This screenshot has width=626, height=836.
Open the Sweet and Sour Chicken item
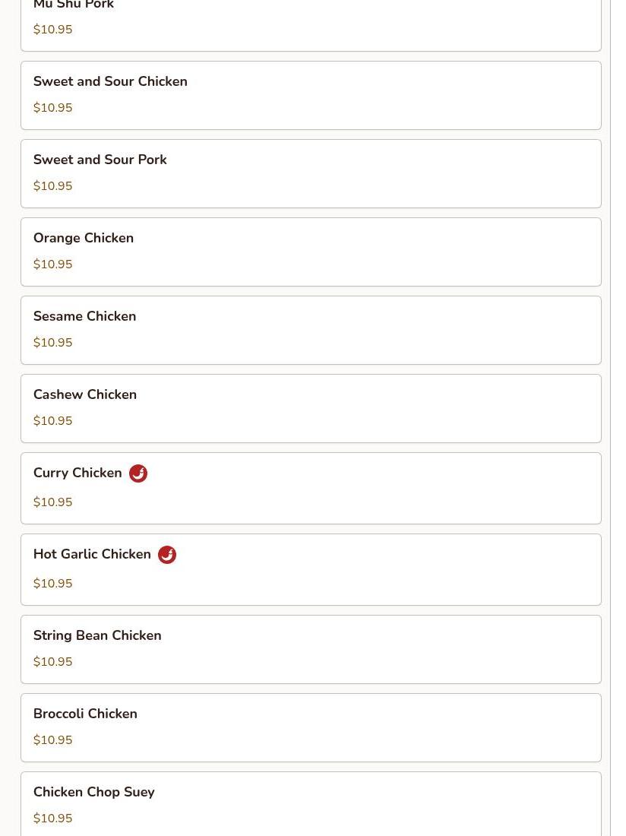tap(311, 96)
